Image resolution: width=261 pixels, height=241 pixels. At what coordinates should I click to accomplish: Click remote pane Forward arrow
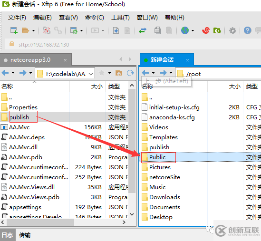pyautogui.click(x=163, y=73)
